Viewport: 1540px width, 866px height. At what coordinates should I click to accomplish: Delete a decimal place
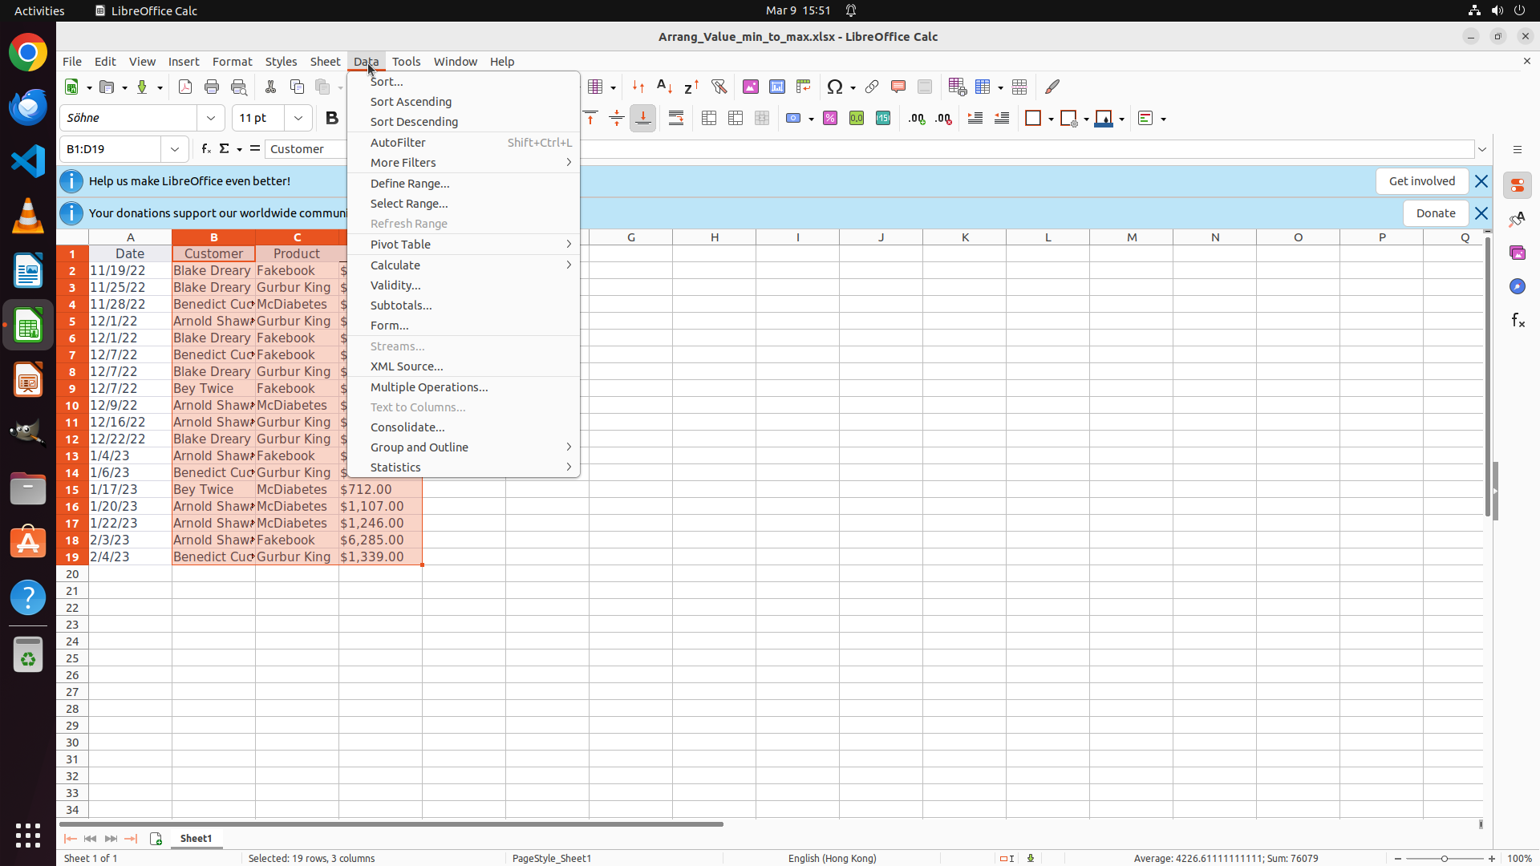943,119
